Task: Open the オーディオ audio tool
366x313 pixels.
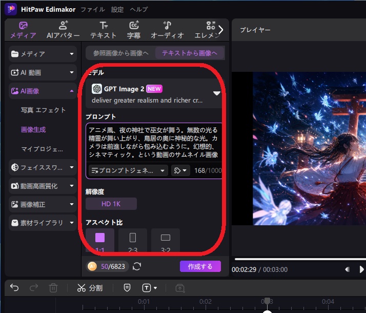Action: [x=167, y=30]
